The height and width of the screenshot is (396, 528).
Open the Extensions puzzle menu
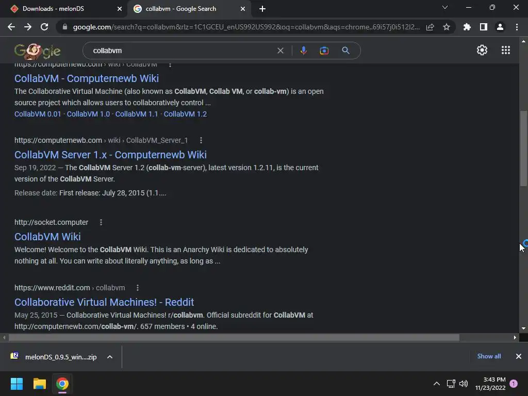[467, 27]
